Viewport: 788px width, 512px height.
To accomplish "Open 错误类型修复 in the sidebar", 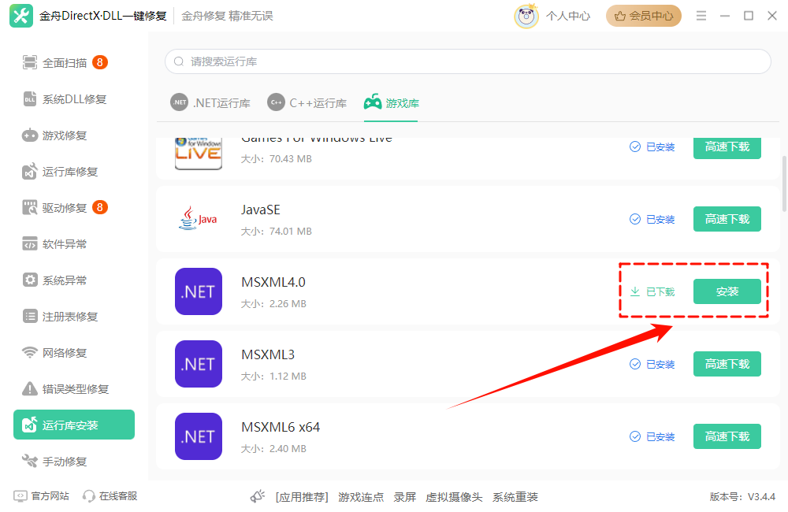I will pos(74,388).
